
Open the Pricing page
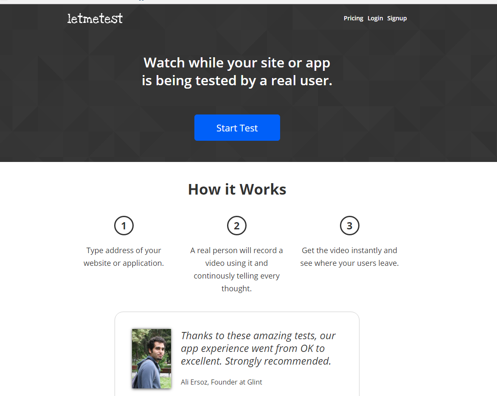[x=353, y=18]
